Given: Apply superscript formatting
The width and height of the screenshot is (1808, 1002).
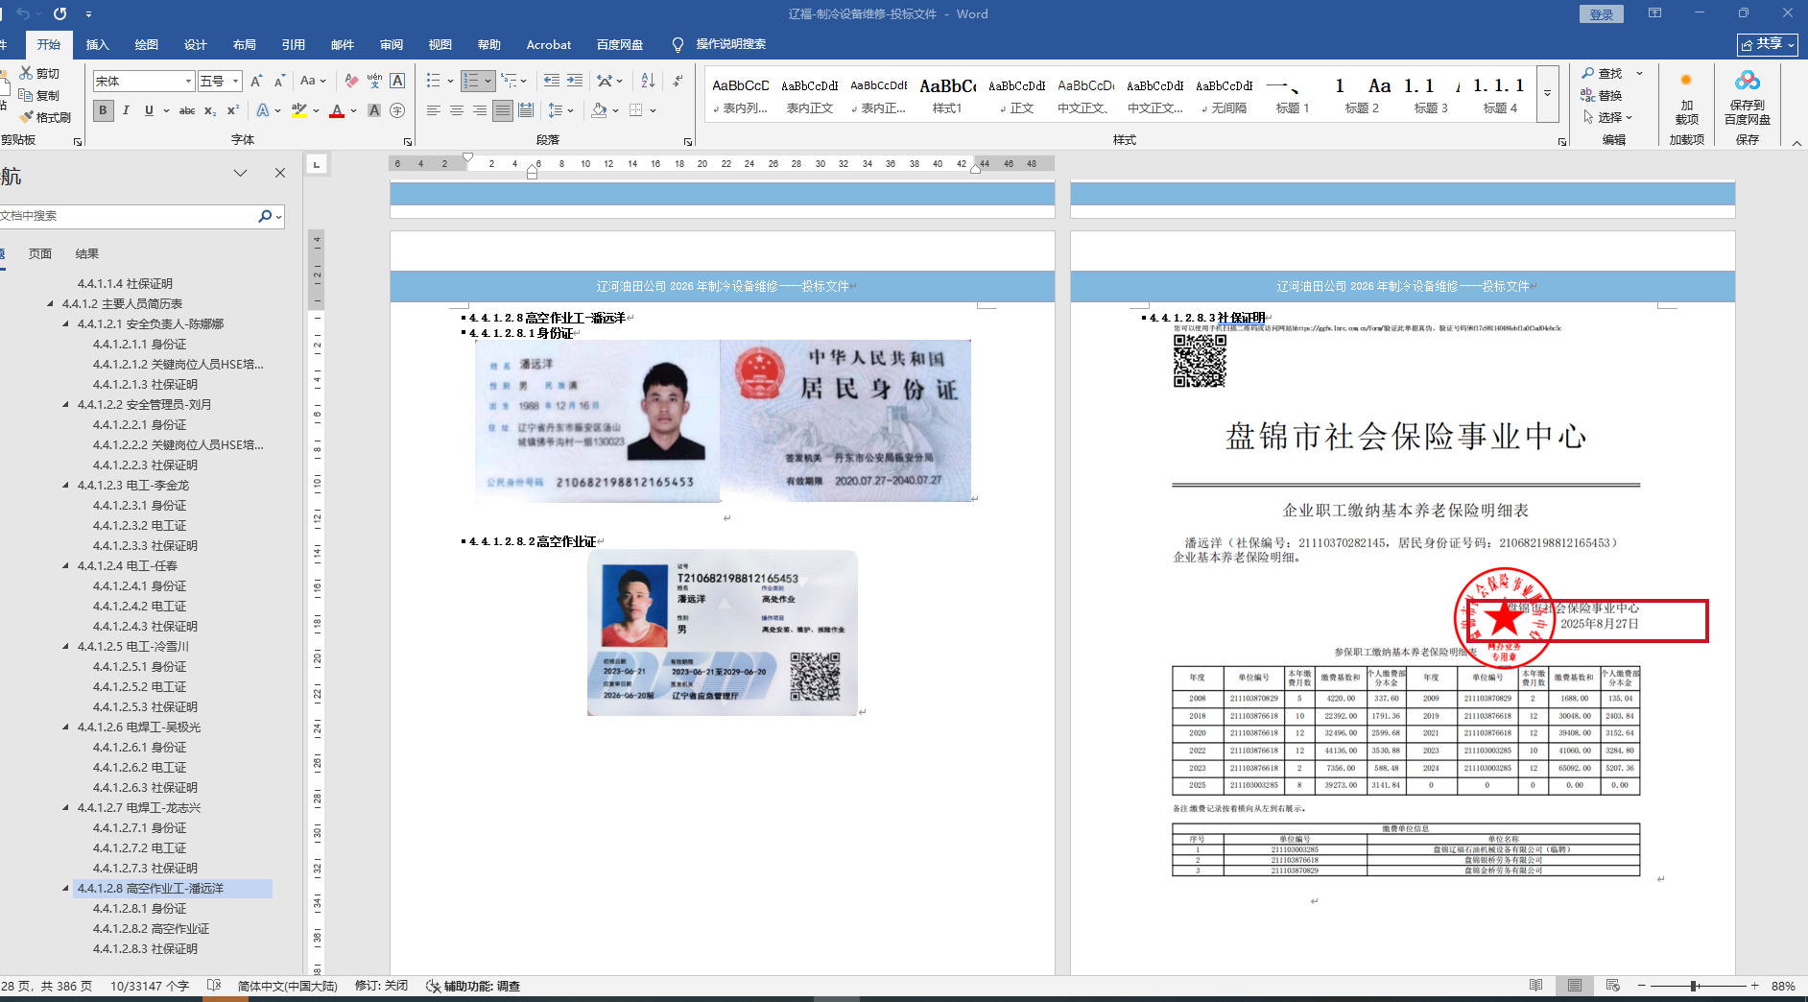Looking at the screenshot, I should (233, 110).
